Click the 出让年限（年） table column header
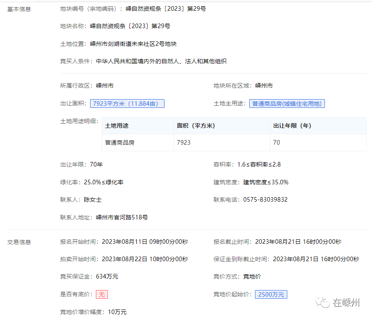Image resolution: width=372 pixels, height=319 pixels. 292,126
